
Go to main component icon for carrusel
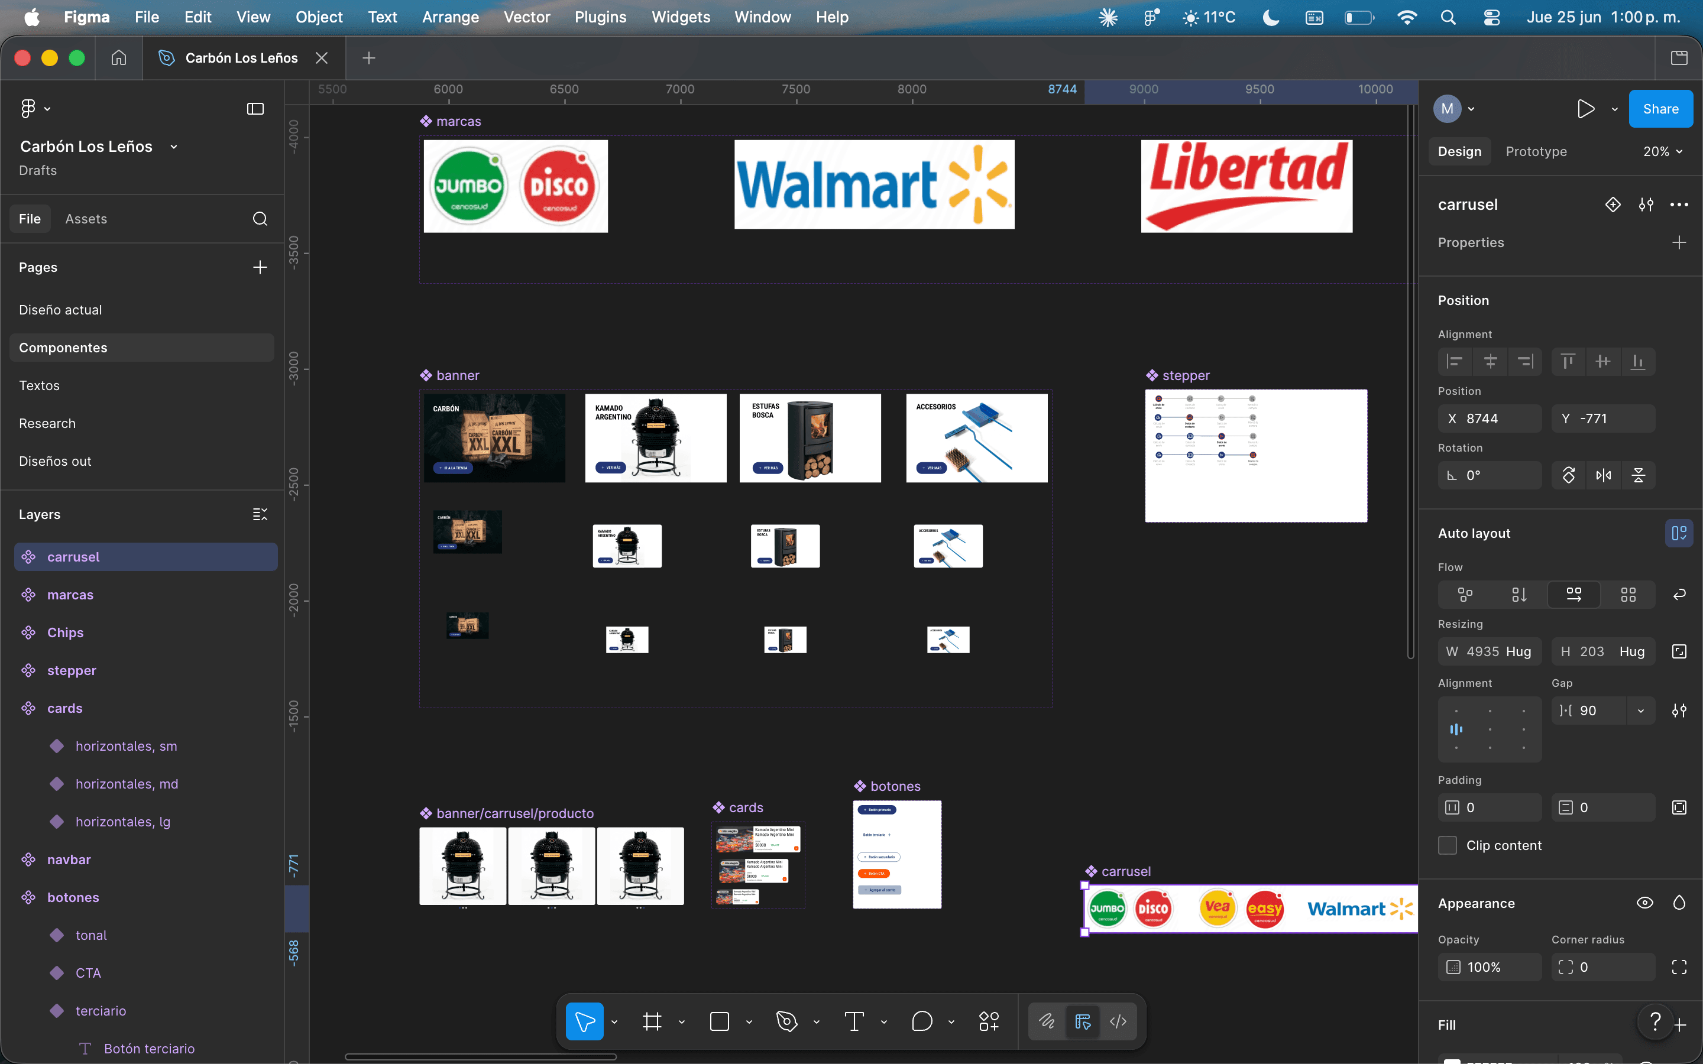pyautogui.click(x=1613, y=205)
